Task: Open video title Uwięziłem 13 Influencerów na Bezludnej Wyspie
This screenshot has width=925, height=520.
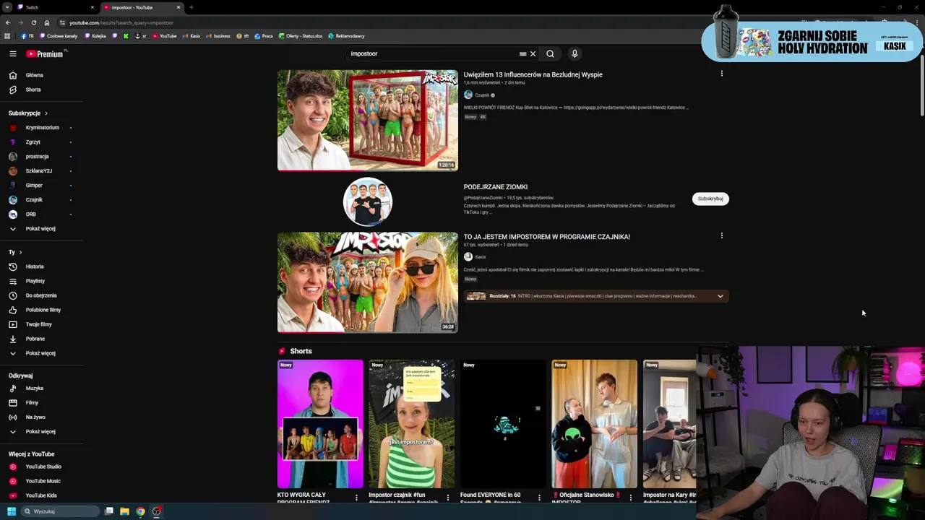Action: pyautogui.click(x=533, y=74)
